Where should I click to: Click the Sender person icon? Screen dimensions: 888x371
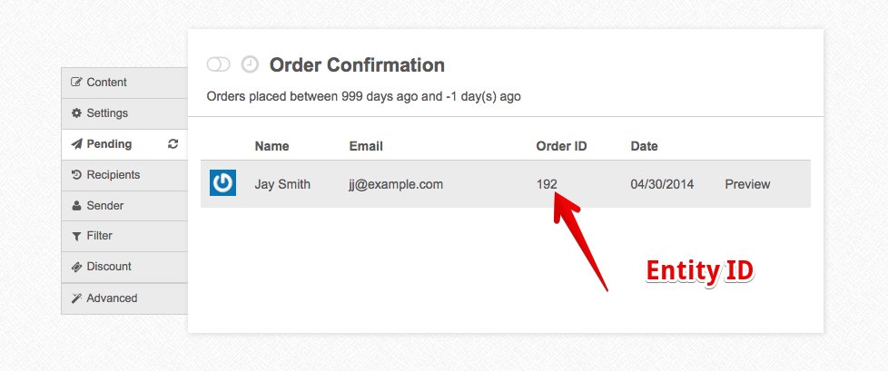(77, 206)
